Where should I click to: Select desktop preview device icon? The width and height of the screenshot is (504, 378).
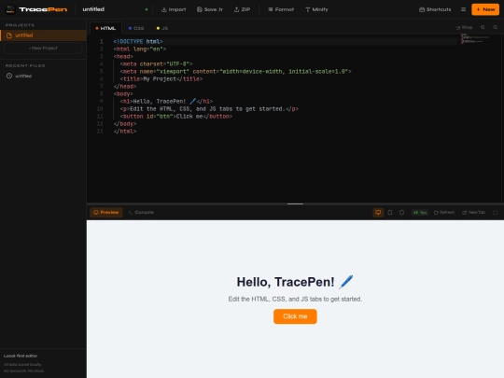point(378,213)
